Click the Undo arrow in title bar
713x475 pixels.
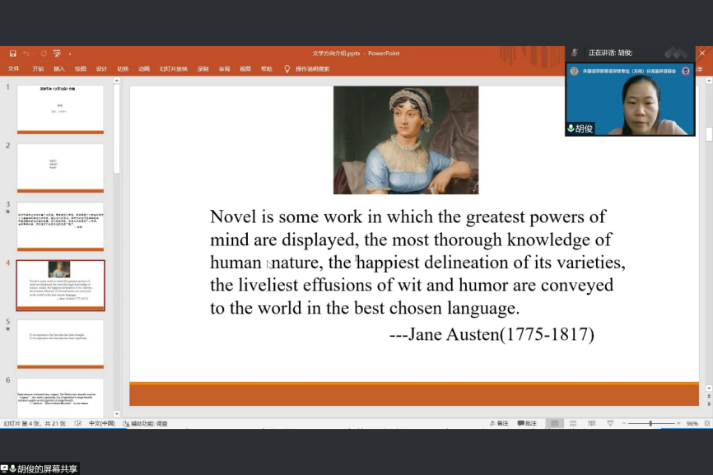coord(26,54)
